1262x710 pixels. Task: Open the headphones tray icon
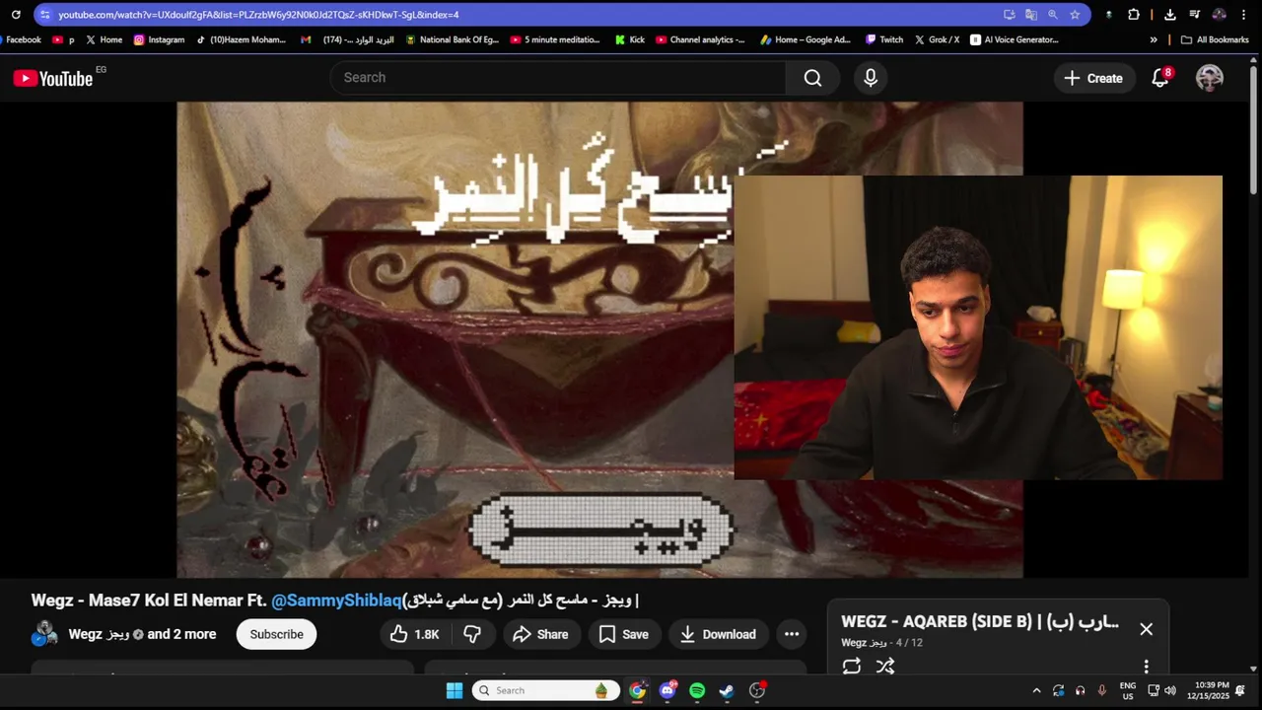click(1081, 690)
